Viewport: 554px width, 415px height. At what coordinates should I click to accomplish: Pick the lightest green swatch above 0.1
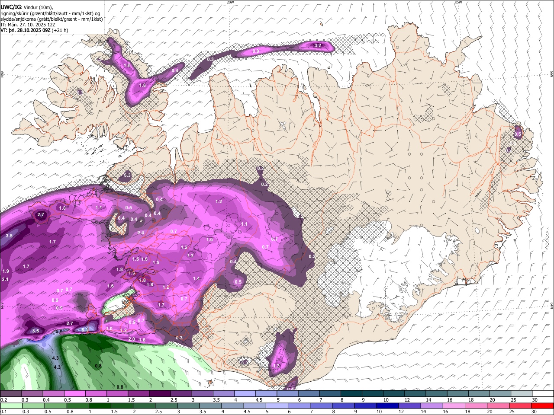coord(11,405)
